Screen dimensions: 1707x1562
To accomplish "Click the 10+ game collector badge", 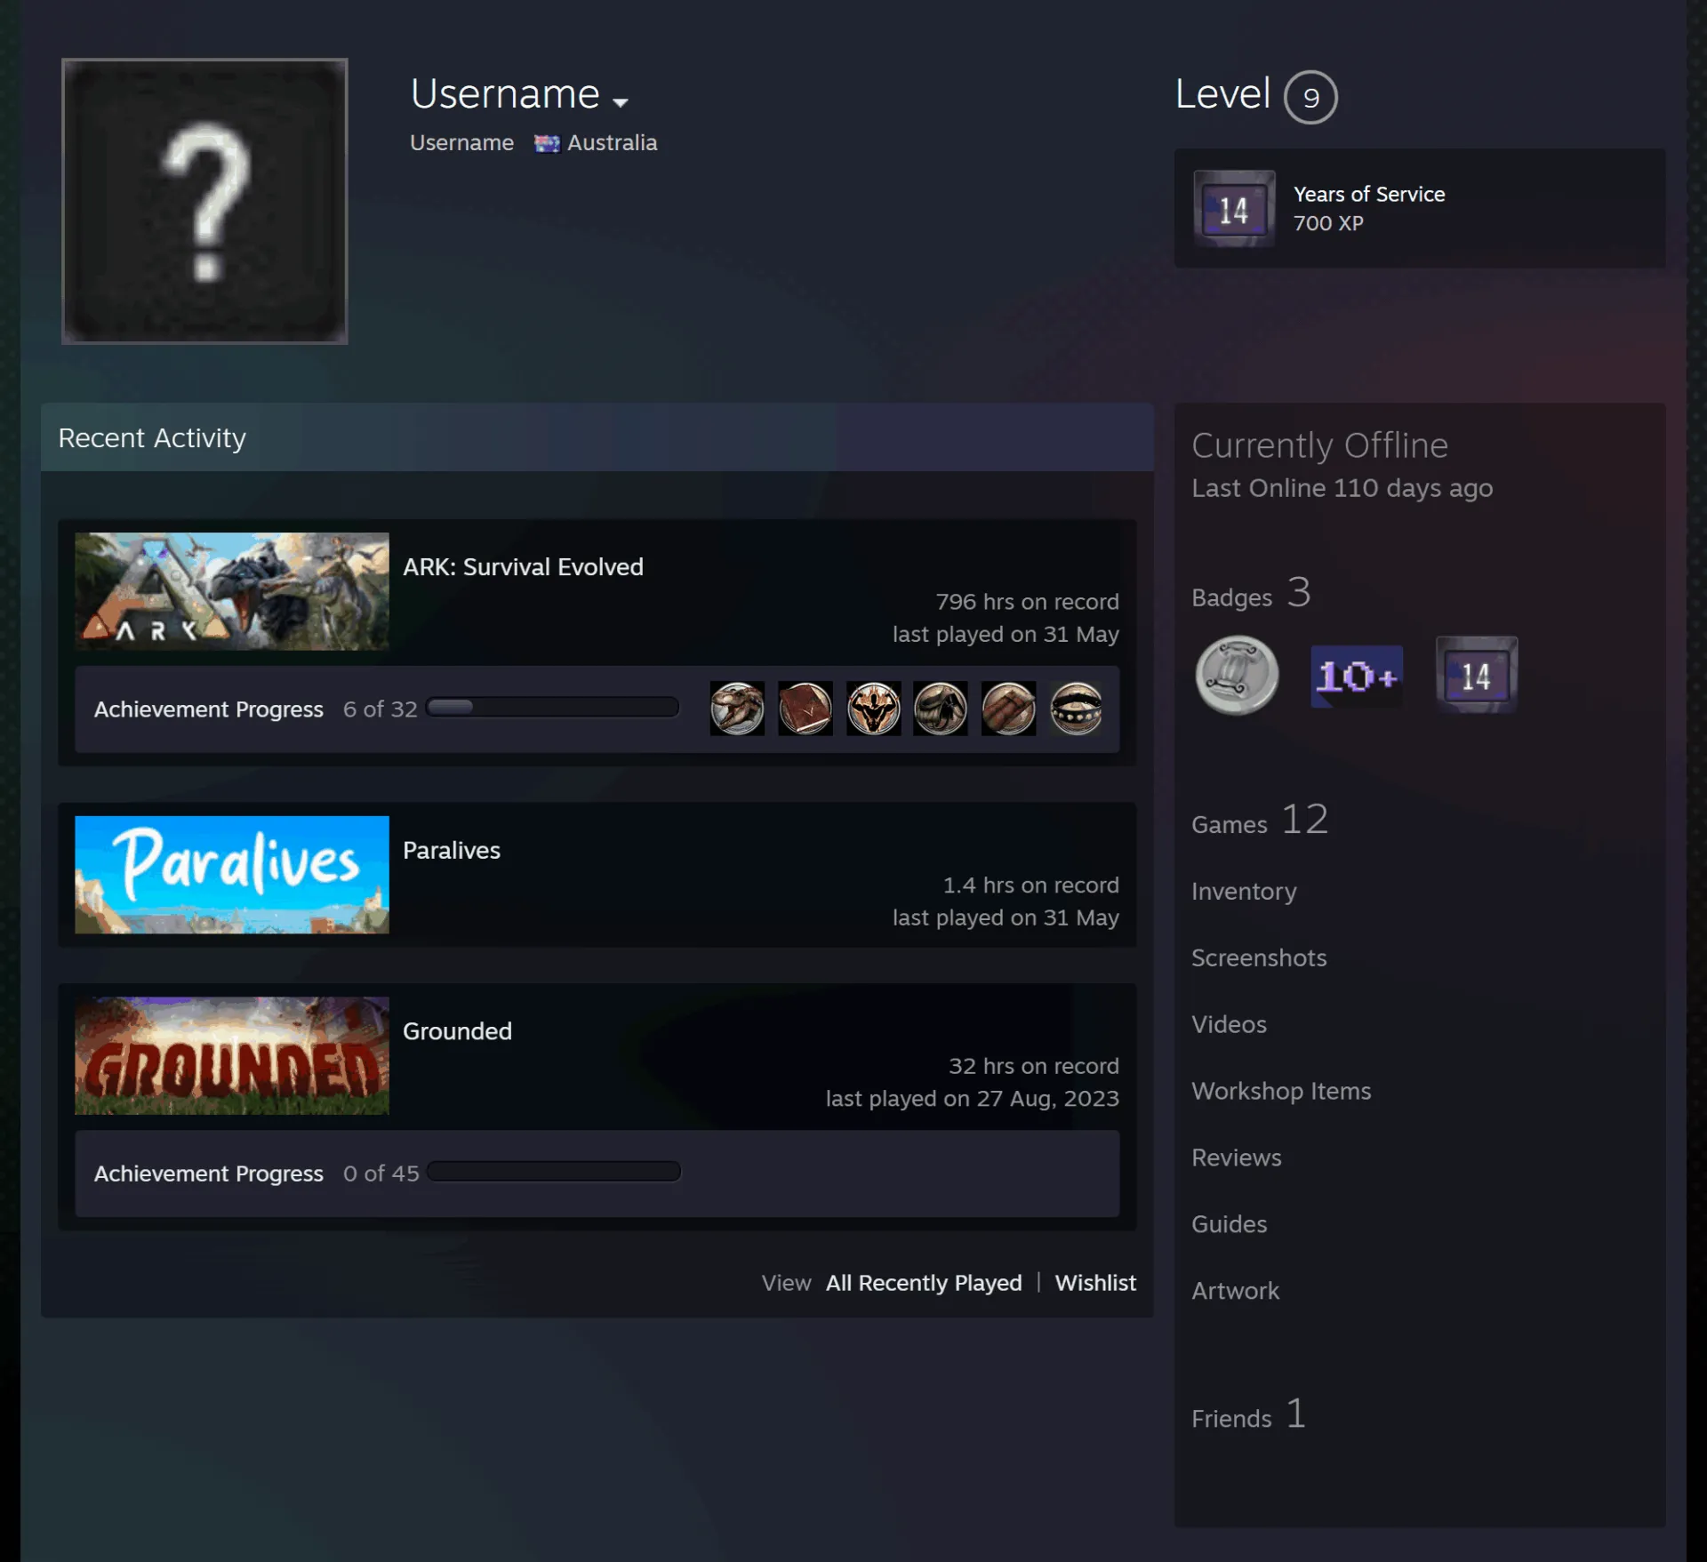I will coord(1357,677).
